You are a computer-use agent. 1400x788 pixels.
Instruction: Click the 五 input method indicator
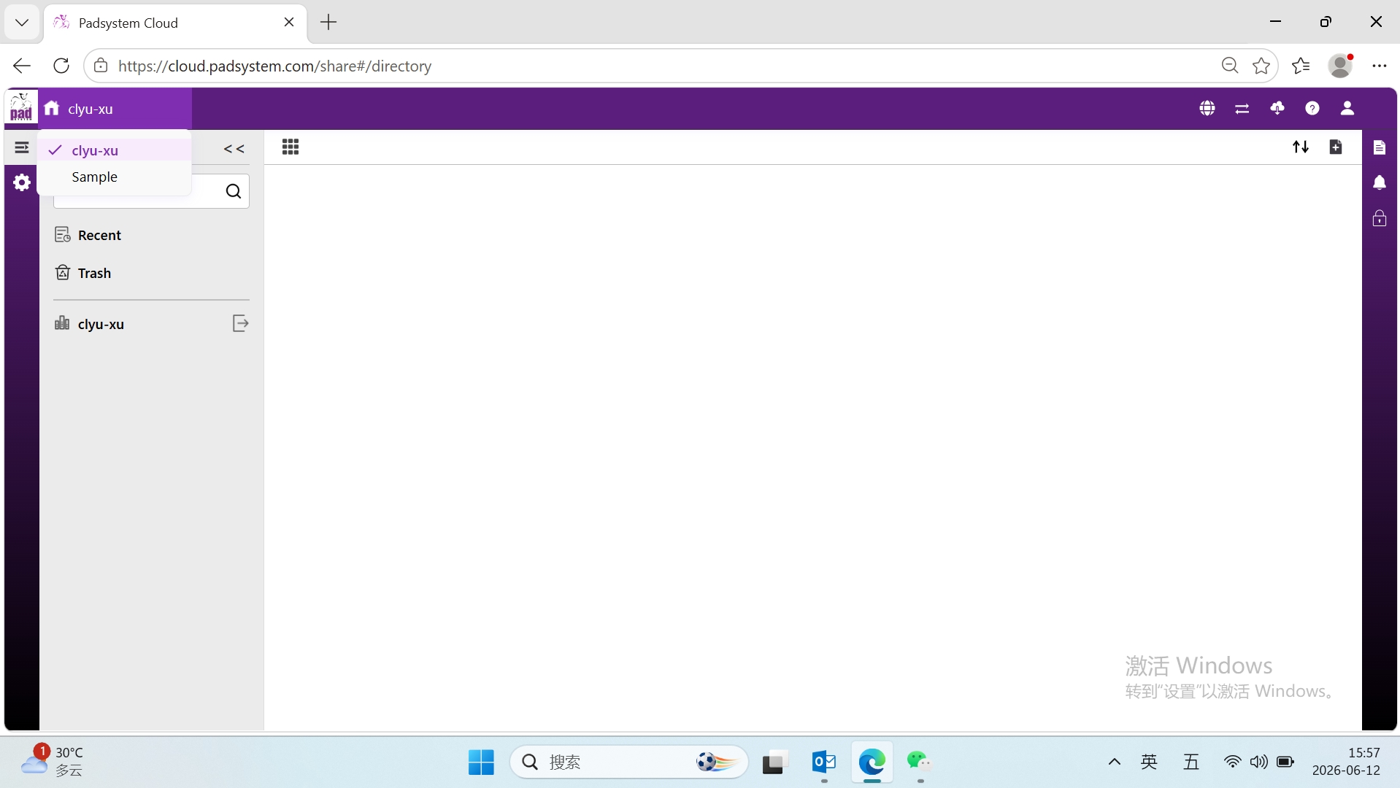tap(1191, 762)
